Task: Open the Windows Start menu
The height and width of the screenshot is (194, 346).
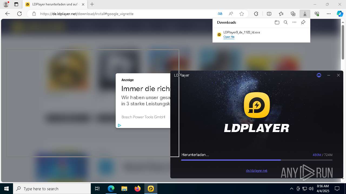Action: 6,189
